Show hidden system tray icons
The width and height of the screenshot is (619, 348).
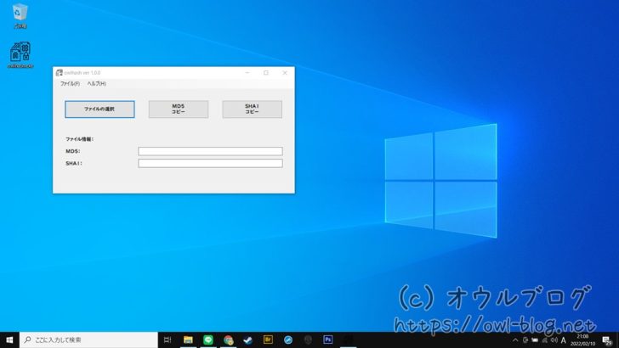(515, 340)
